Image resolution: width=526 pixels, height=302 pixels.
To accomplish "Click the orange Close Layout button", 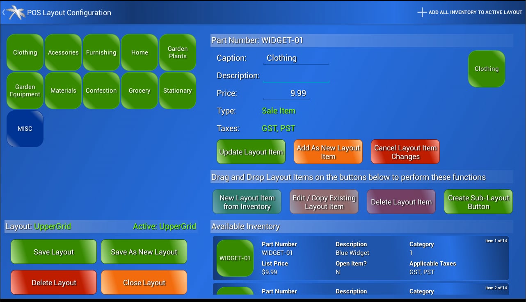I will tap(144, 283).
